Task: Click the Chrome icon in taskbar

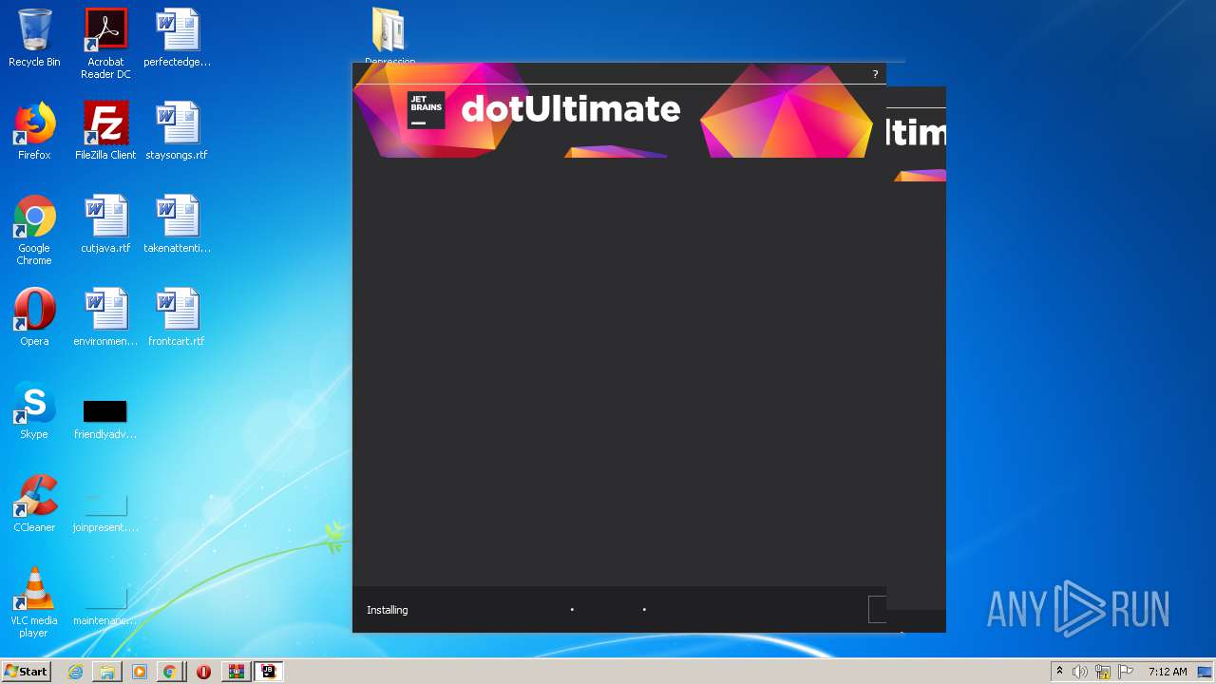Action: coord(169,672)
